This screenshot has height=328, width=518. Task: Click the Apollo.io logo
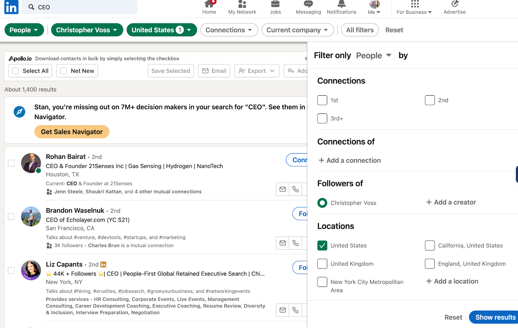click(x=20, y=58)
